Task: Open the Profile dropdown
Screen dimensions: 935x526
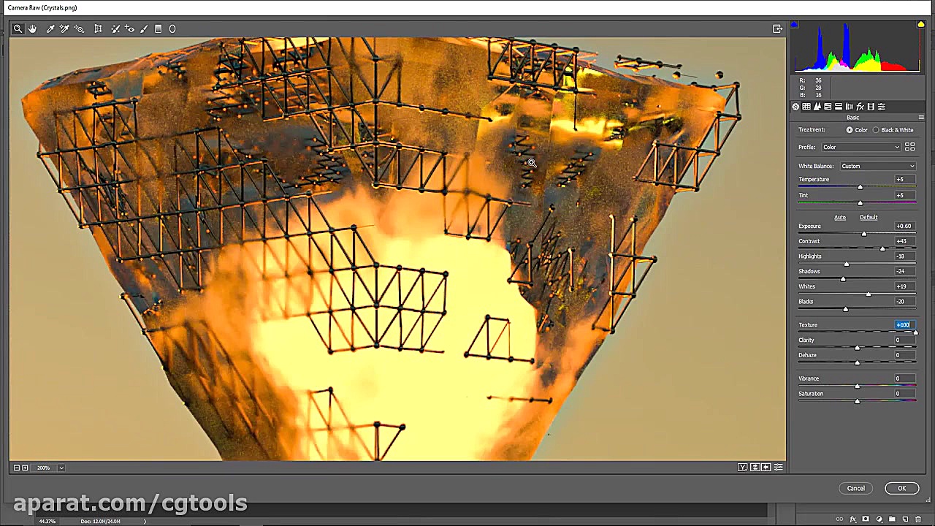Action: pos(860,148)
